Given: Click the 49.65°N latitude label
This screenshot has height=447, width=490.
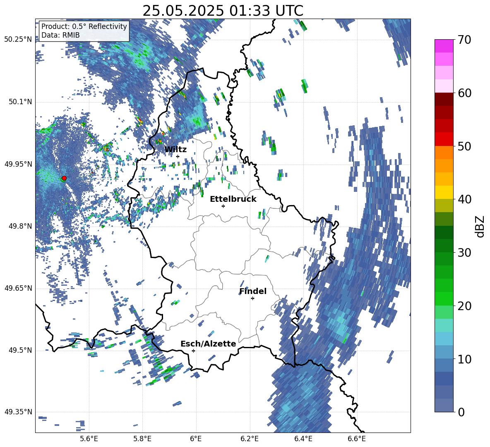Looking at the screenshot, I should pyautogui.click(x=18, y=288).
